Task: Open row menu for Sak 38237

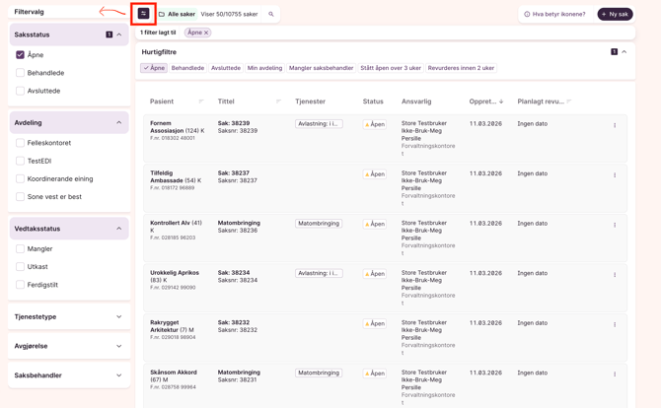Action: (615, 175)
